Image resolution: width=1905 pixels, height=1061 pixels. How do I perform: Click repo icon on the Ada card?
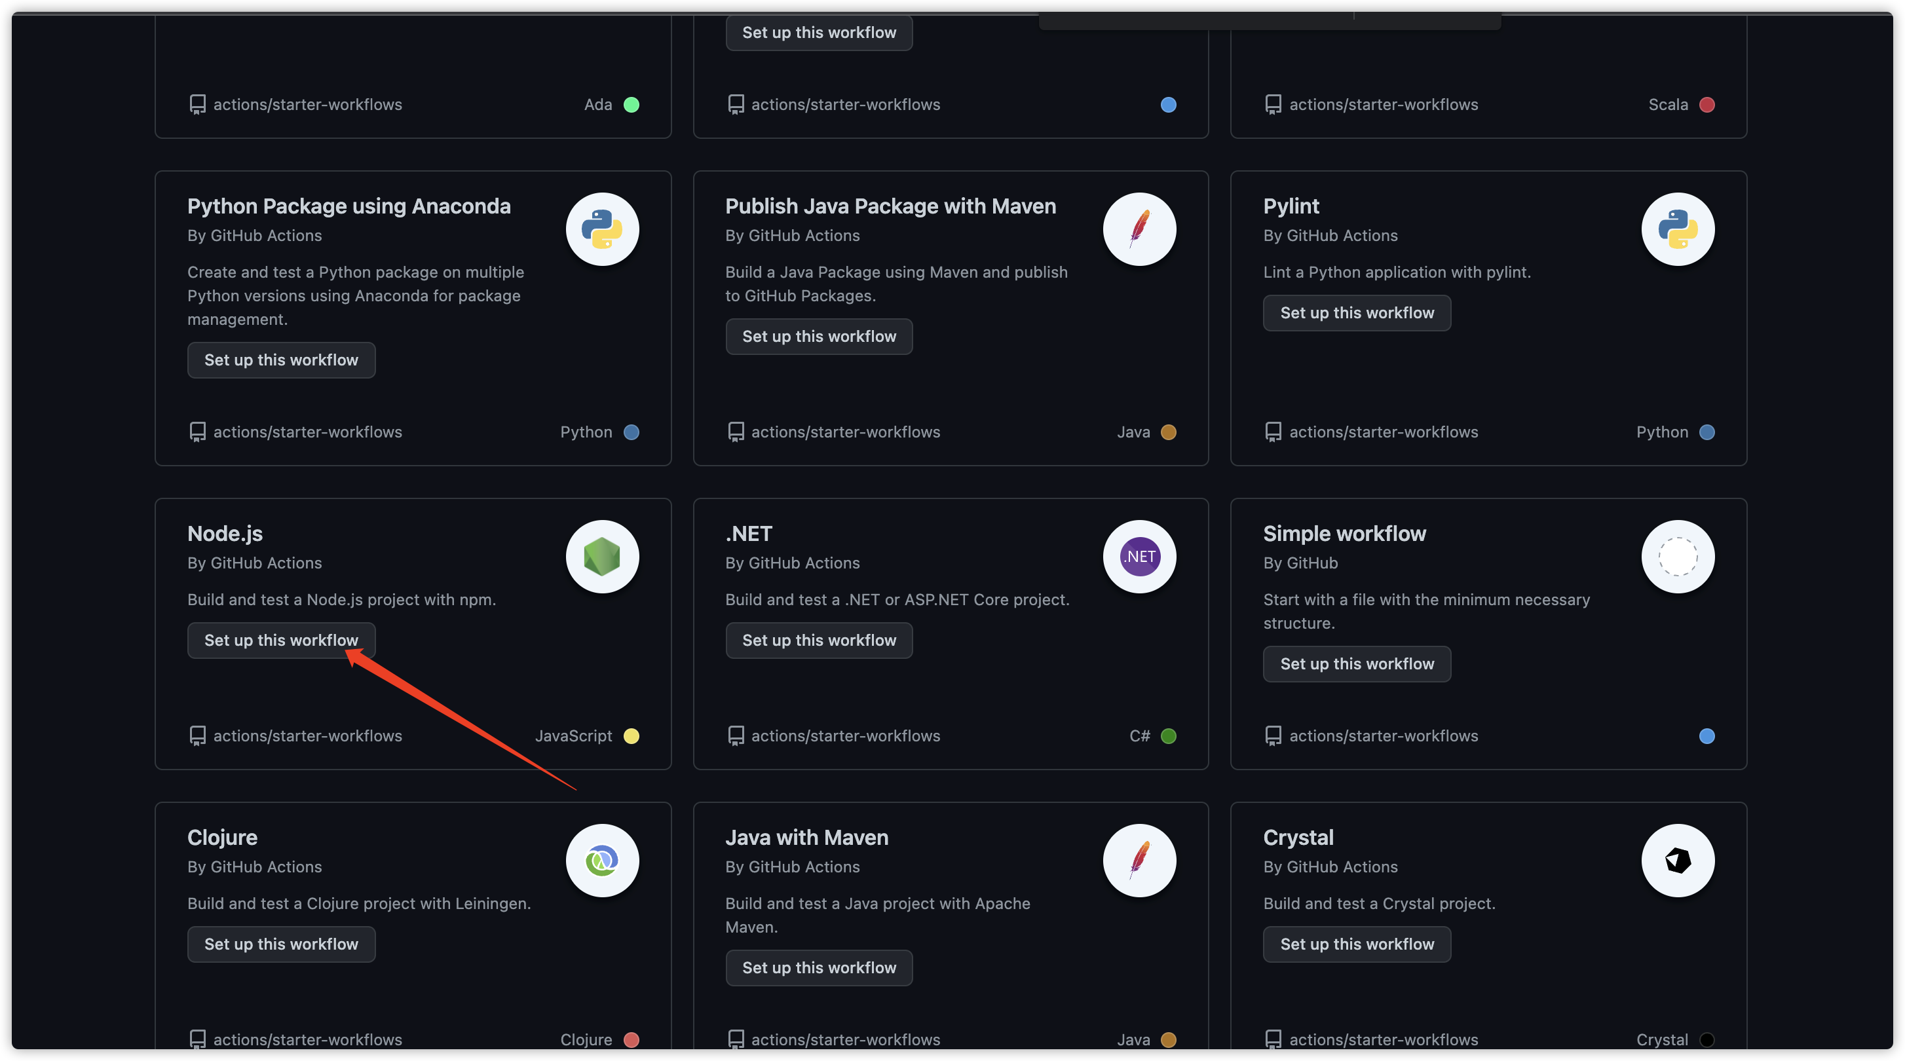pyautogui.click(x=197, y=105)
